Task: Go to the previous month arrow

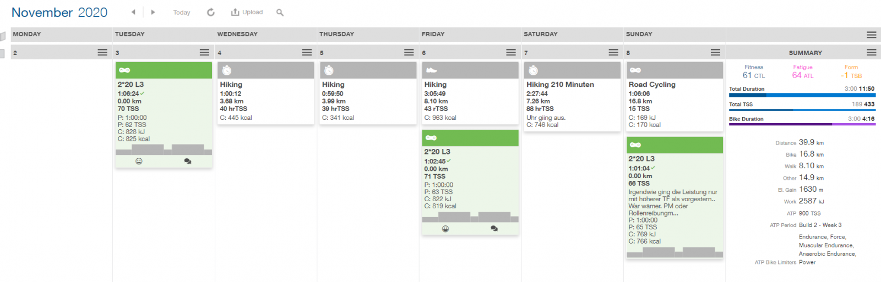Action: pyautogui.click(x=133, y=12)
